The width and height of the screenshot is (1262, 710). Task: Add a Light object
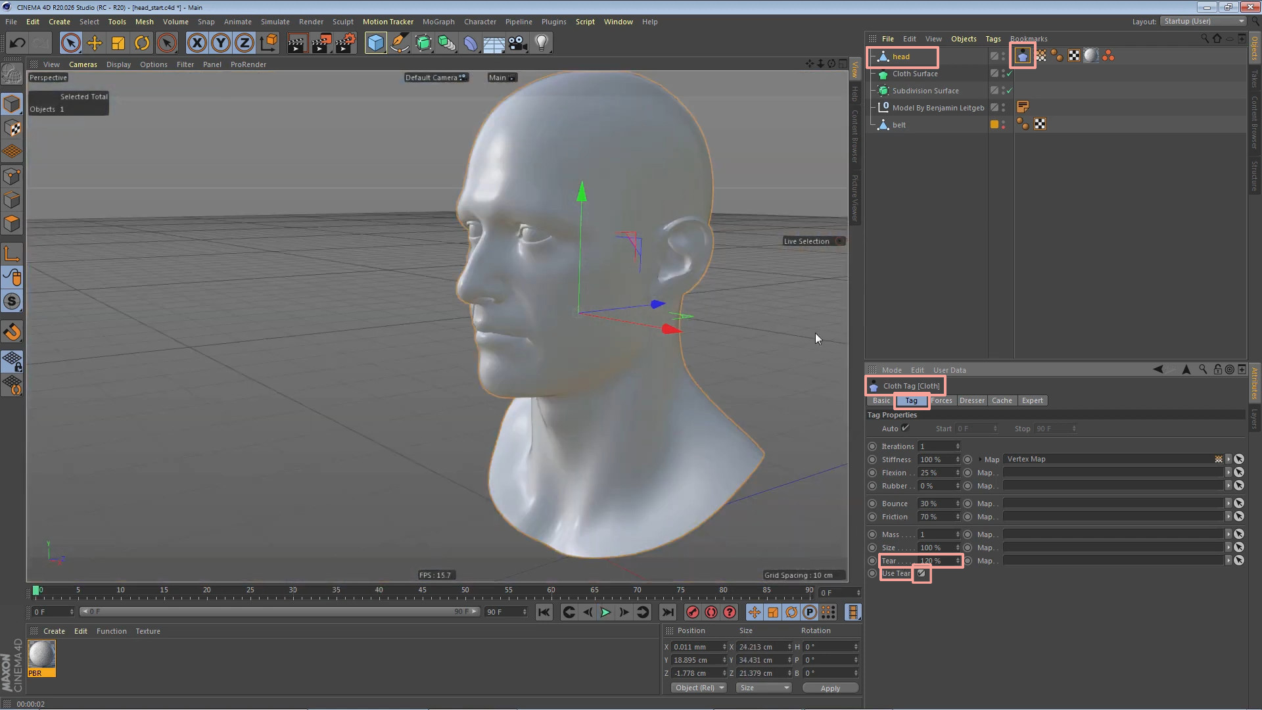[542, 43]
